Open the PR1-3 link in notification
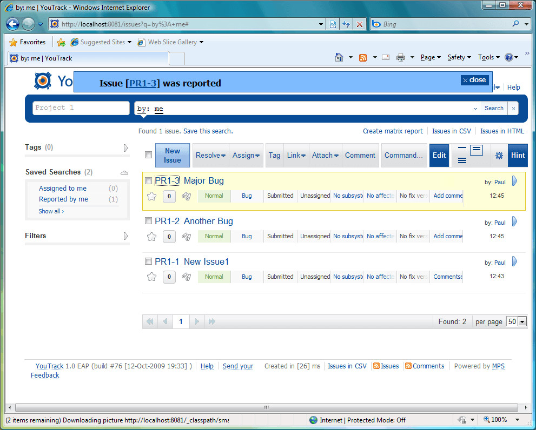This screenshot has width=536, height=430. pos(143,83)
